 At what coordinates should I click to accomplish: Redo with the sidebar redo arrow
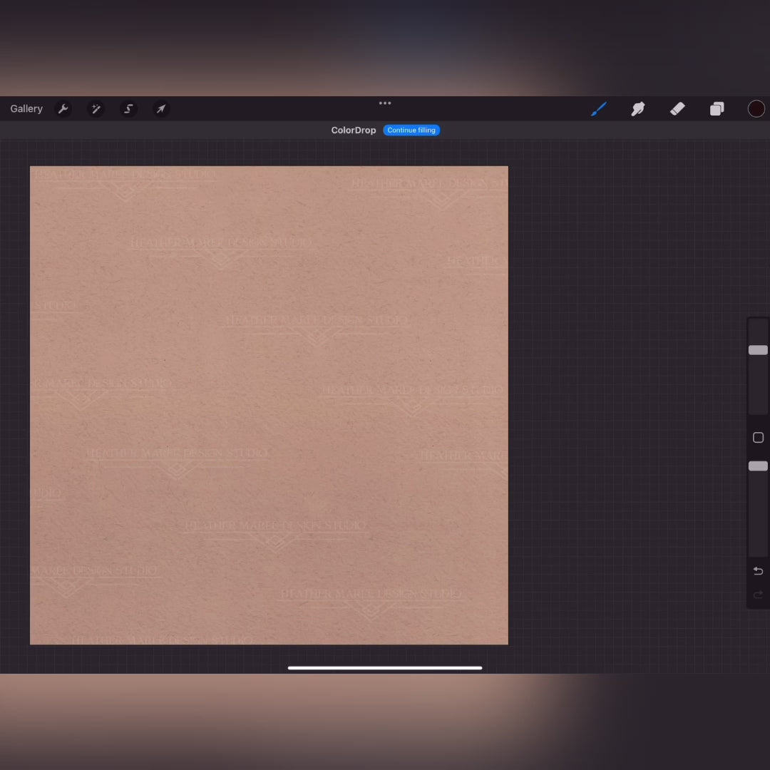pos(758,595)
